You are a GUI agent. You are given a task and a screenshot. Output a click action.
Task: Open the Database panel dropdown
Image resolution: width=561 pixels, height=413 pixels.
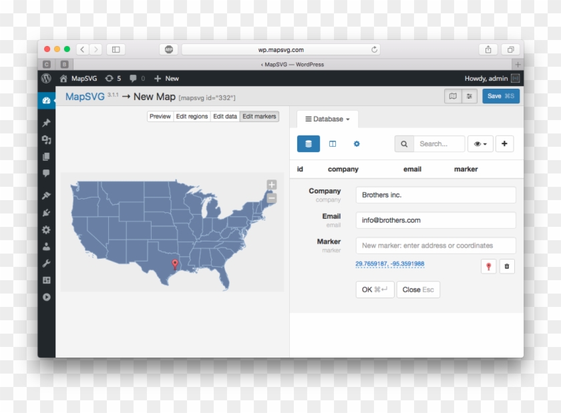327,119
